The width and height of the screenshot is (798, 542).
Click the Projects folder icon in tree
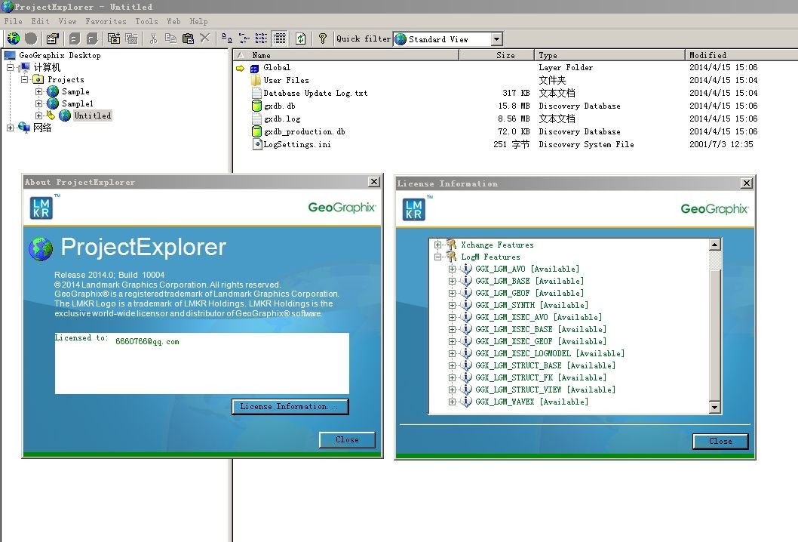point(38,79)
